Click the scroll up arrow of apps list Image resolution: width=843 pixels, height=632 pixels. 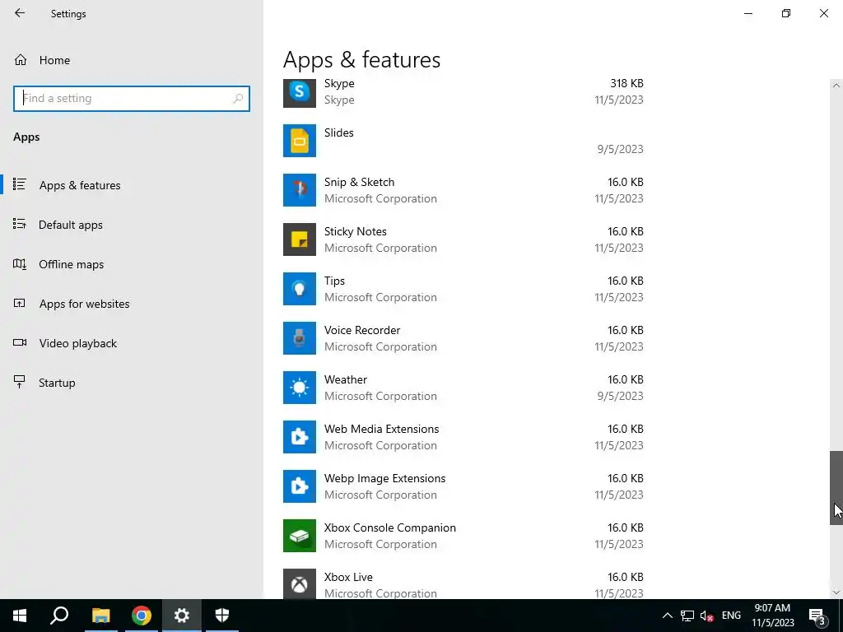click(x=836, y=86)
